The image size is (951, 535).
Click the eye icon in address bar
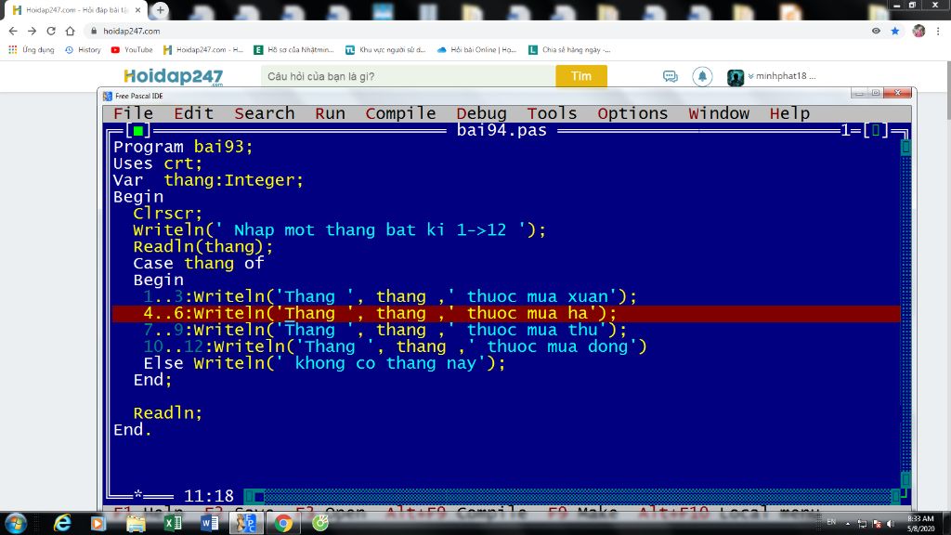876,31
